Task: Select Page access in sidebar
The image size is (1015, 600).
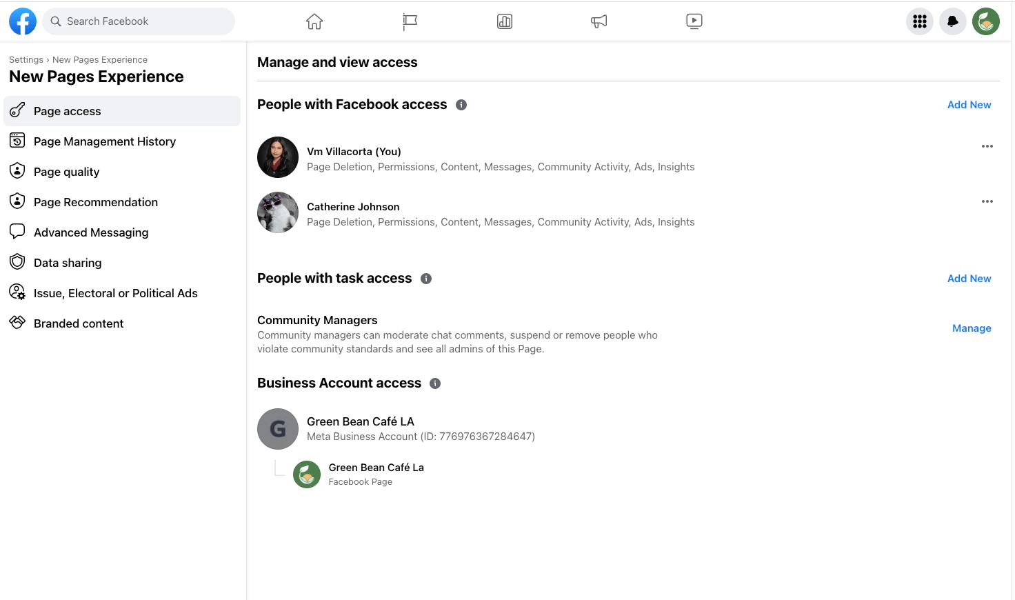Action: pos(122,111)
